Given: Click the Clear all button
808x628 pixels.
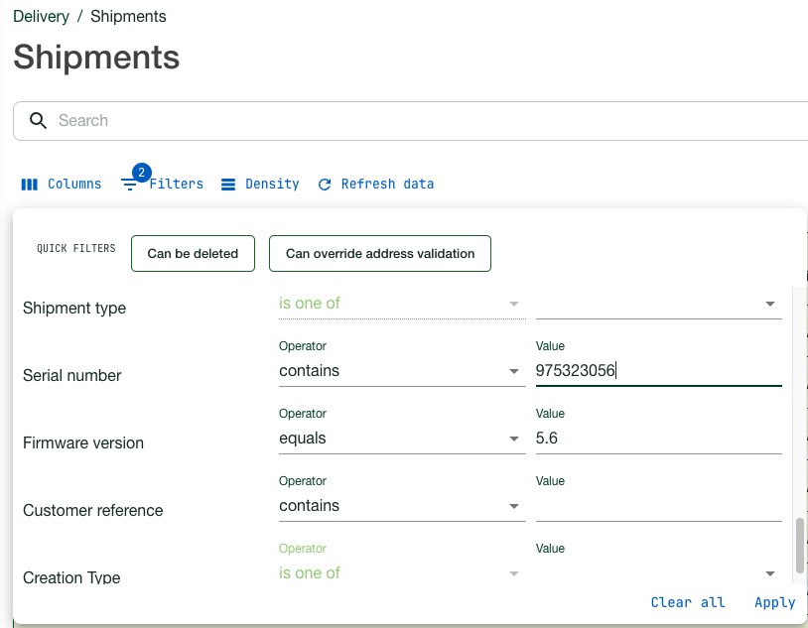Looking at the screenshot, I should coord(688,602).
